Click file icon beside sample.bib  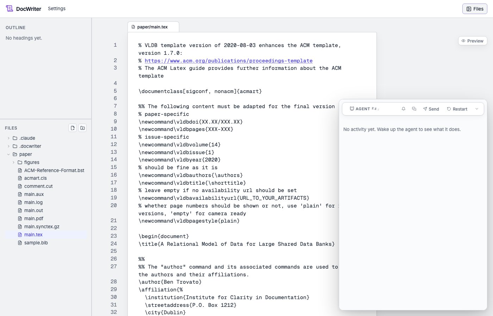pyautogui.click(x=20, y=243)
